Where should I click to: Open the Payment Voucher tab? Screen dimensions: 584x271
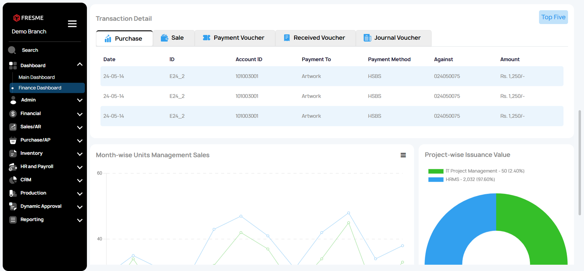coord(234,38)
